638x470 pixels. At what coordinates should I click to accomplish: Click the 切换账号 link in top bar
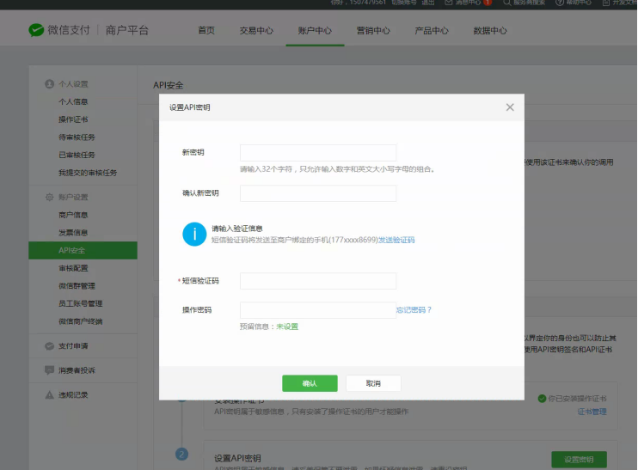point(403,3)
